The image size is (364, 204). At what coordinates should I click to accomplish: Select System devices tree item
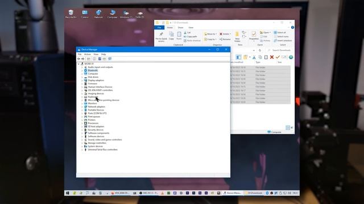coord(95,146)
